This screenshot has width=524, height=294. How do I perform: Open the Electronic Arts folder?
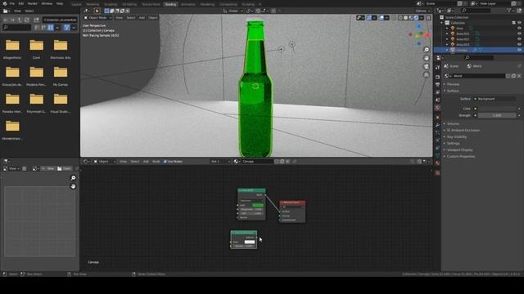pos(61,49)
